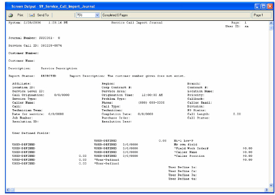Image resolution: width=275 pixels, height=195 pixels.
Task: Click the Call Type label
Action: tap(111, 107)
